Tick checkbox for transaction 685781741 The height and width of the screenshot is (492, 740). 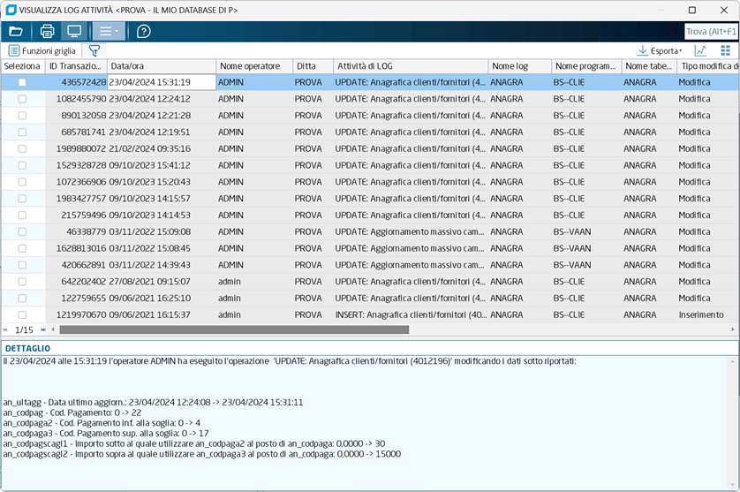click(22, 132)
